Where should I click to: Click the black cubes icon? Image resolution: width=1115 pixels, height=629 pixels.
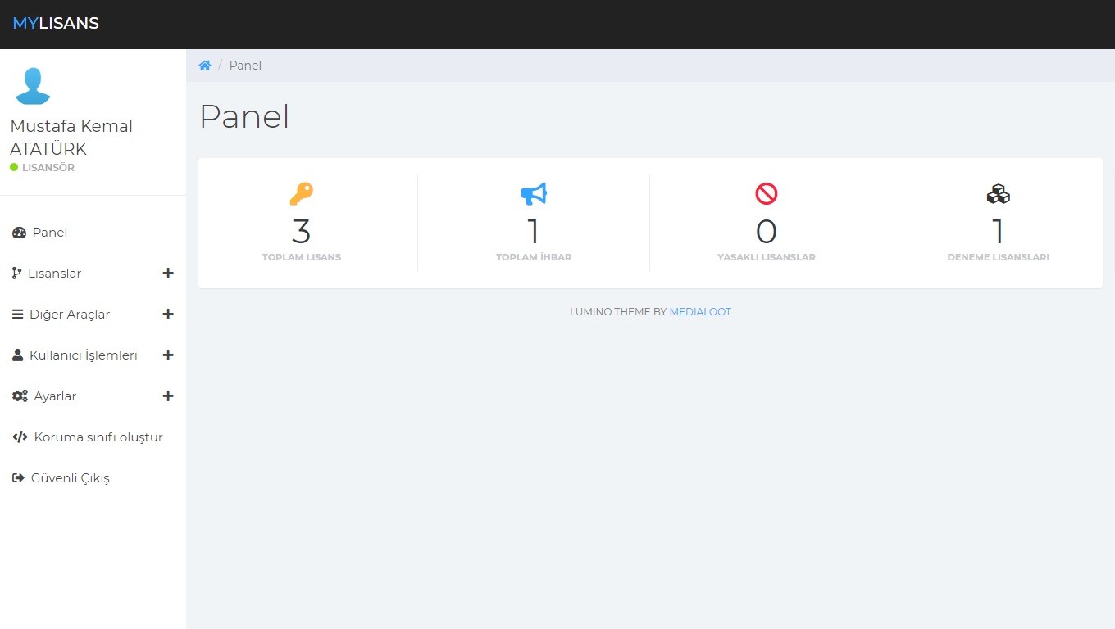pos(998,194)
